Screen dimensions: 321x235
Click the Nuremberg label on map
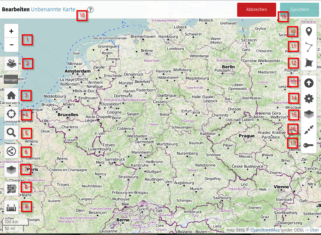[x=187, y=154]
